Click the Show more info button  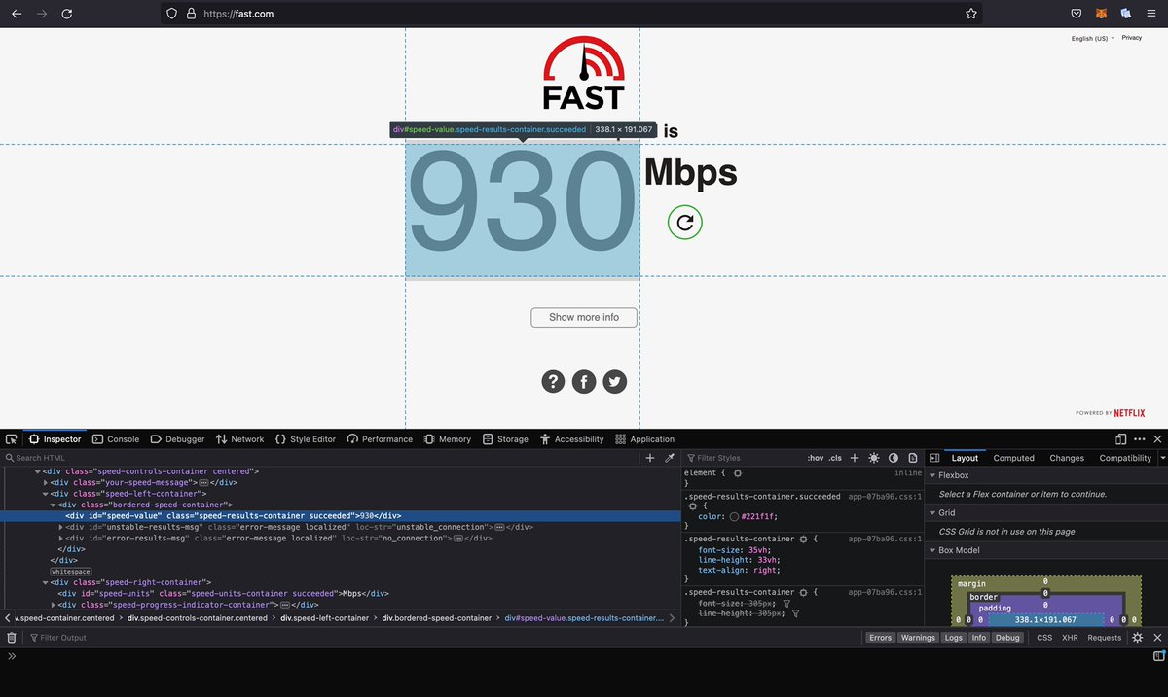(x=584, y=317)
